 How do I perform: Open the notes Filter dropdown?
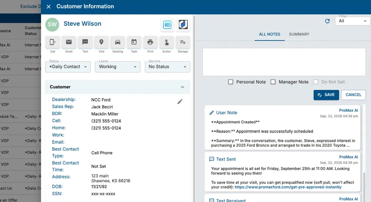tap(353, 21)
